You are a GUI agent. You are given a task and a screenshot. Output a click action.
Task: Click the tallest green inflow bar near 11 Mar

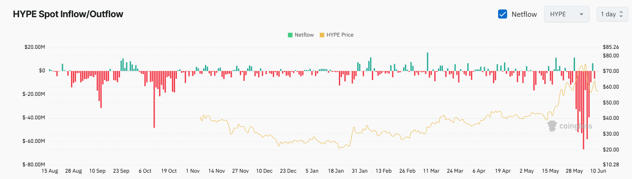click(427, 61)
